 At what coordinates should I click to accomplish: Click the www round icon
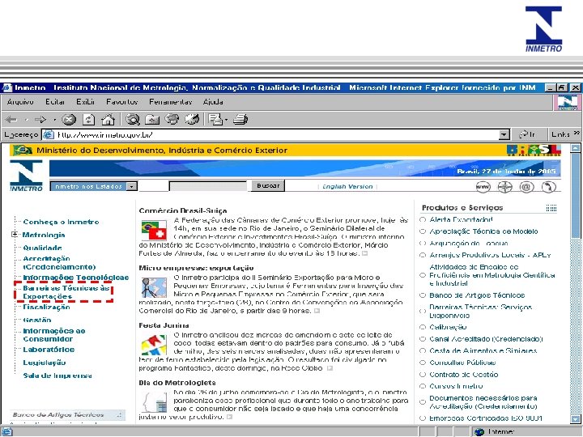pos(483,187)
